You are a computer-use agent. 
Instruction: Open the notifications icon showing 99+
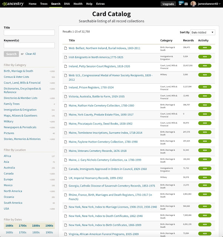[x=180, y=3]
